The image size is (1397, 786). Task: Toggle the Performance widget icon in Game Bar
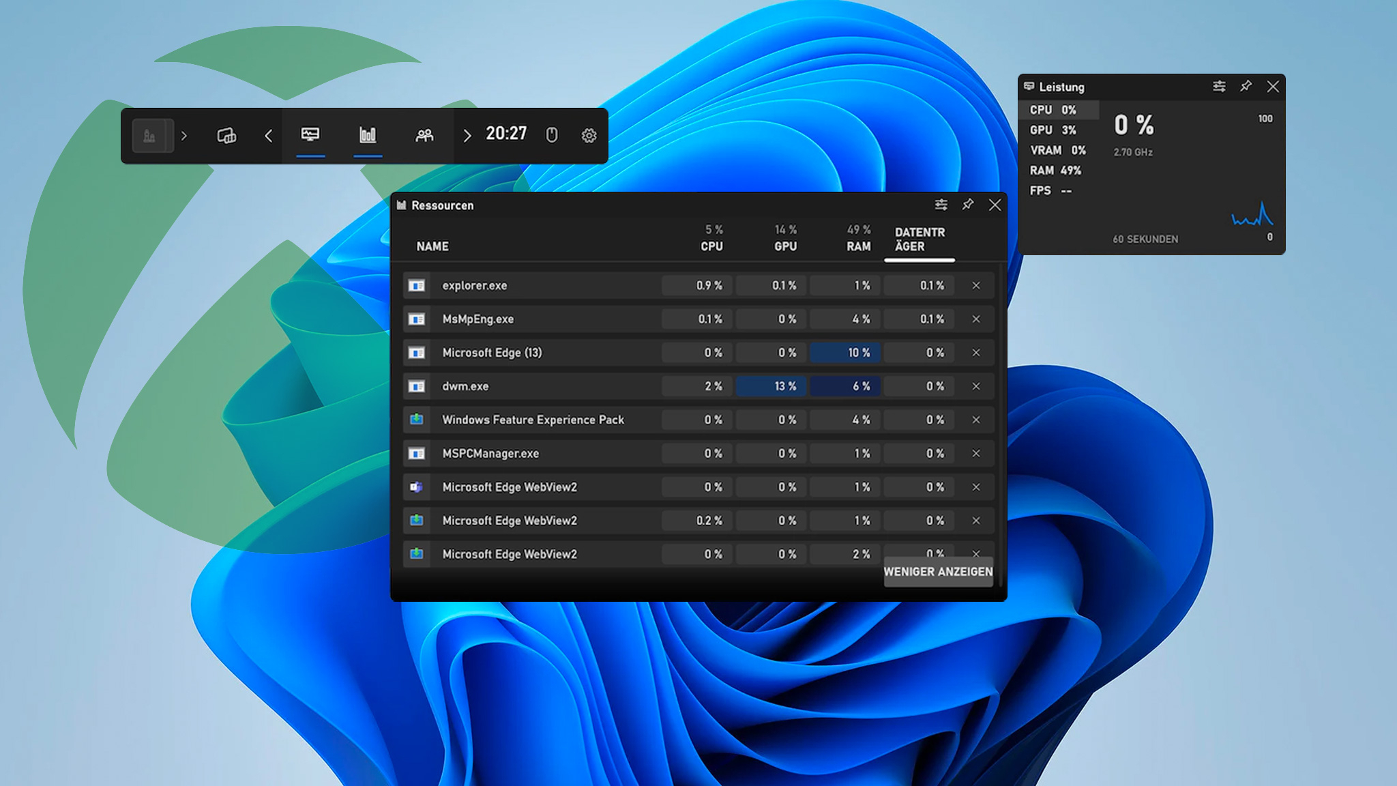click(x=310, y=135)
